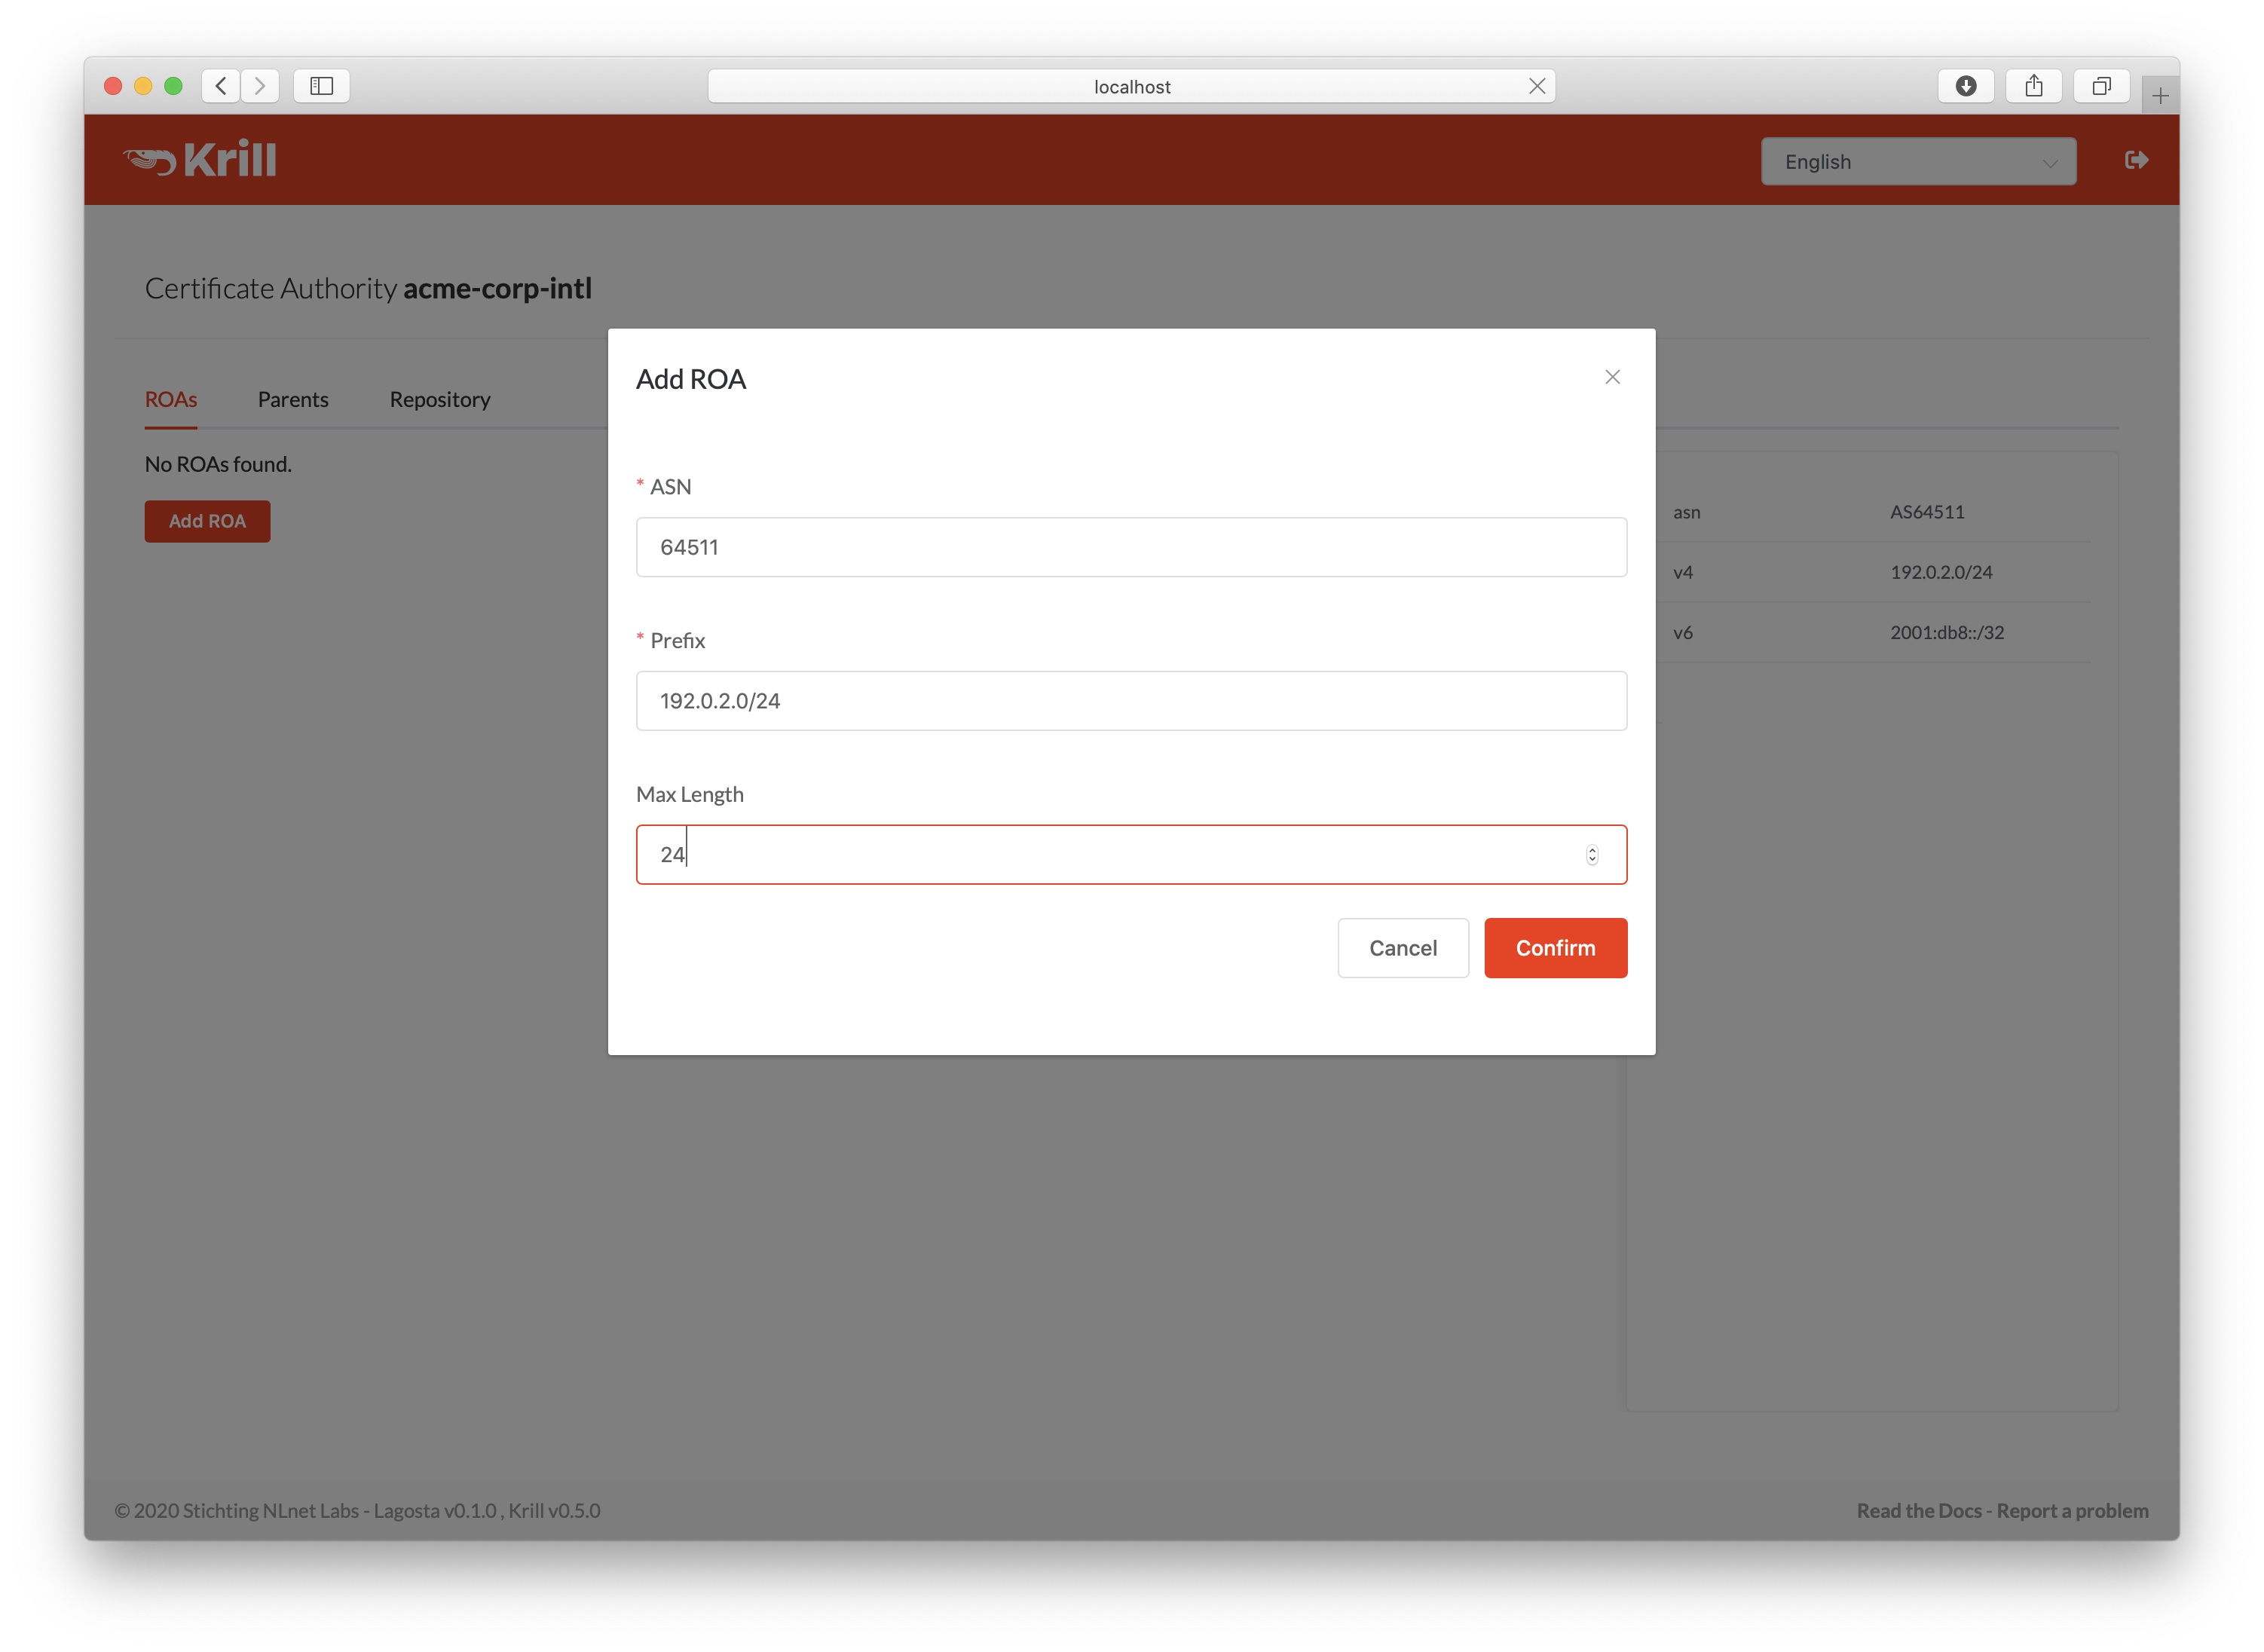The width and height of the screenshot is (2264, 1652).
Task: Open the Read the Docs link
Action: point(1918,1510)
